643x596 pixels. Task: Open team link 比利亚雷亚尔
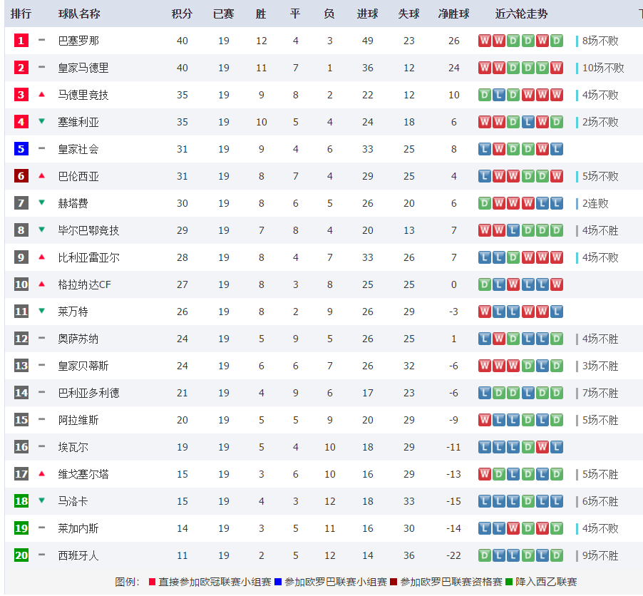[88, 257]
